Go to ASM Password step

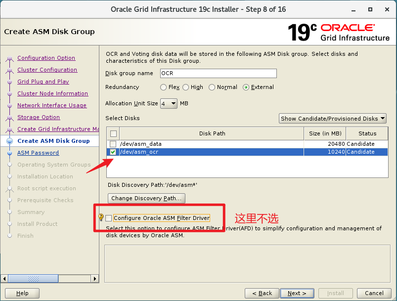(x=38, y=153)
